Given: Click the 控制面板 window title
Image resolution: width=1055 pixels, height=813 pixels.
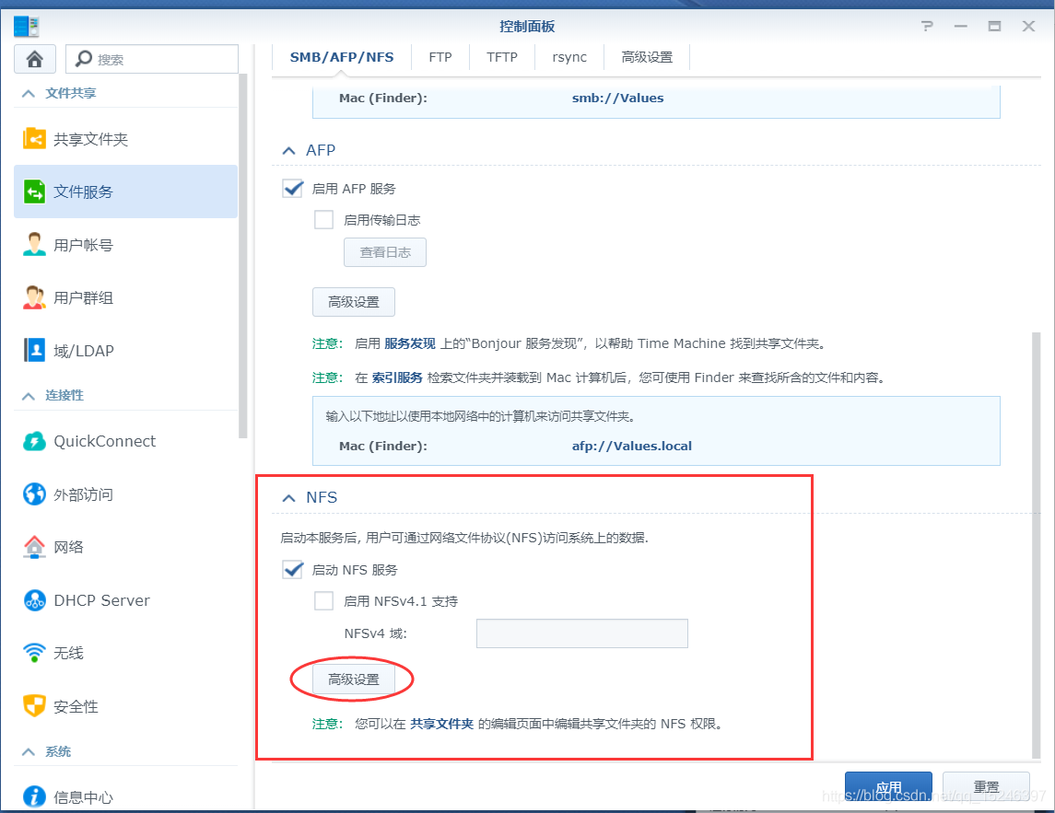Looking at the screenshot, I should [x=527, y=26].
